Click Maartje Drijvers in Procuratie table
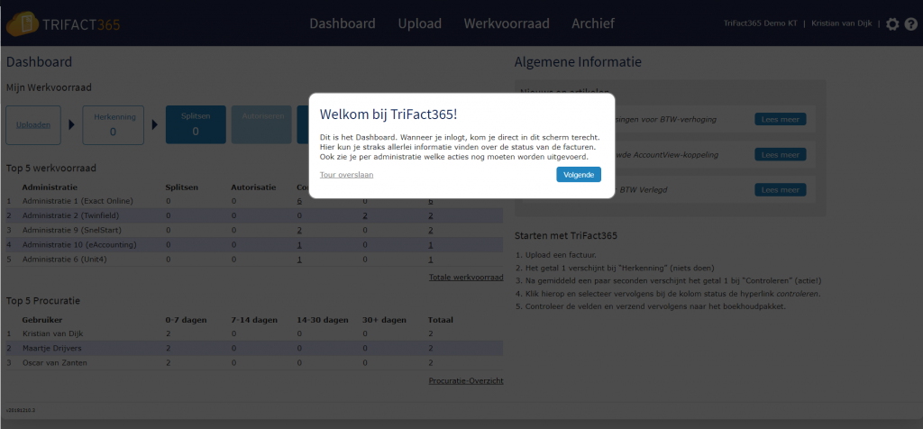Viewport: 923px width, 429px height. [x=51, y=349]
